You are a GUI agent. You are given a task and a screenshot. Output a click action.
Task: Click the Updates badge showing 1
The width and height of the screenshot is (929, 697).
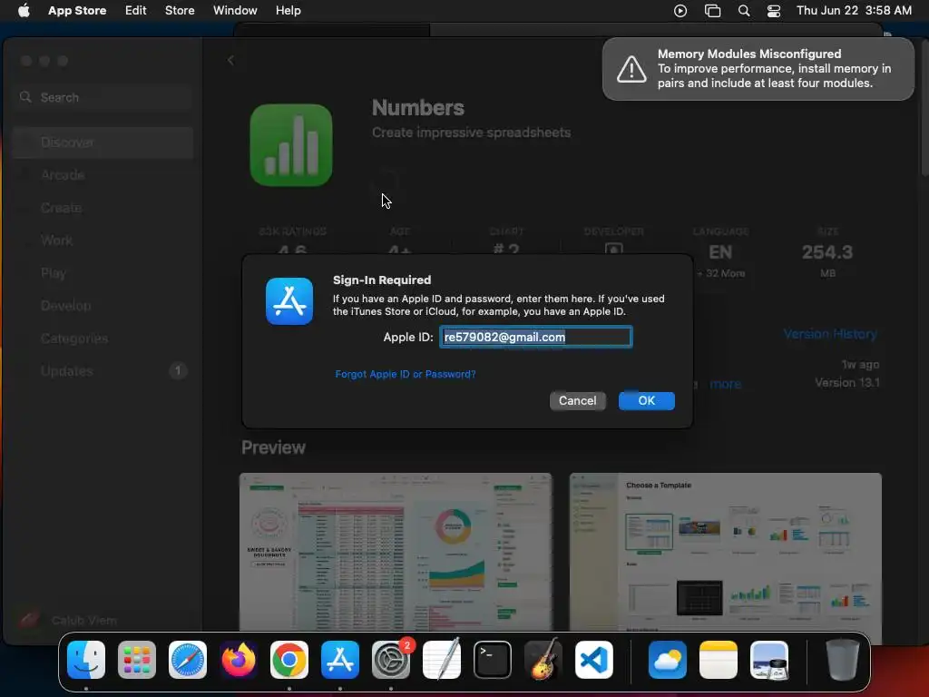[x=178, y=371]
